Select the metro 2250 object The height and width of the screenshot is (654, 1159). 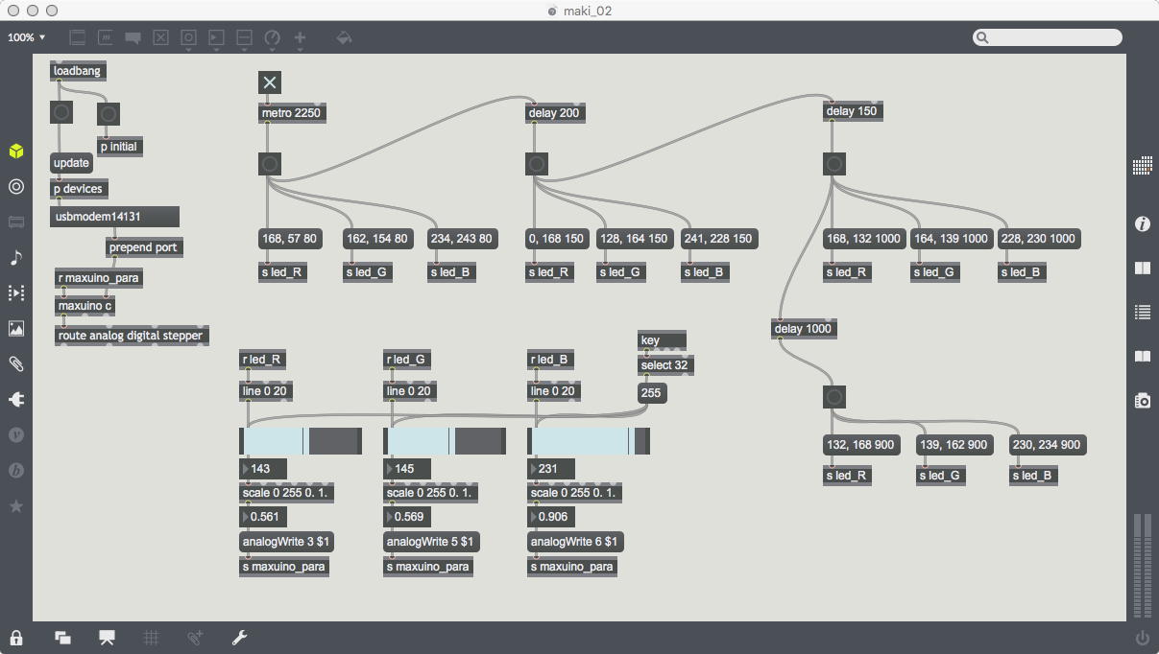coord(292,113)
